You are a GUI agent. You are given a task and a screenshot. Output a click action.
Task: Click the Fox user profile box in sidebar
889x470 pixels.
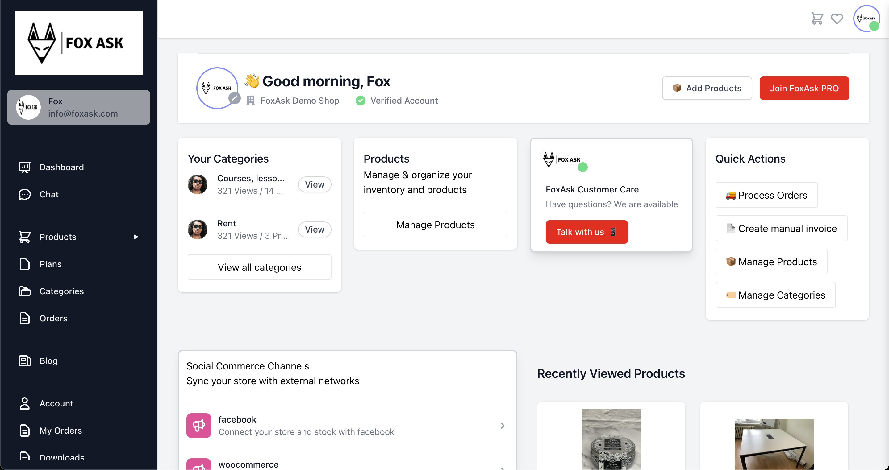point(79,107)
